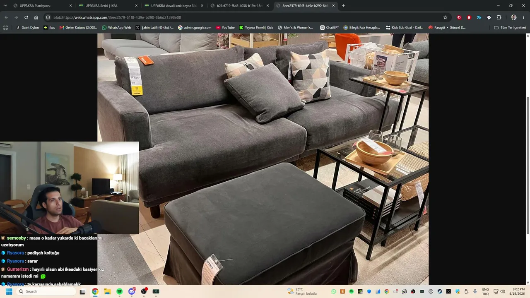Viewport: 530px width, 298px height.
Task: Open the ikas bookmark
Action: pos(49,28)
